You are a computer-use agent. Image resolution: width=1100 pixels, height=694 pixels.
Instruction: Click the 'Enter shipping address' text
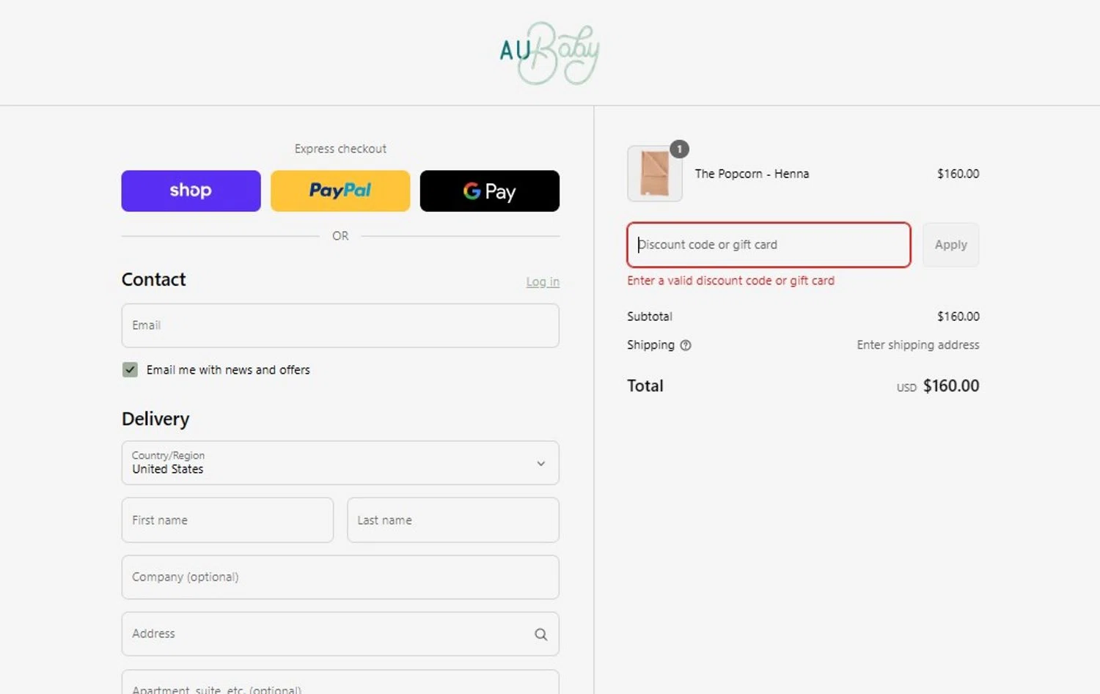(917, 344)
